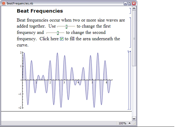
Task: Click the beat frequency plot graphic
Action: pos(65,80)
